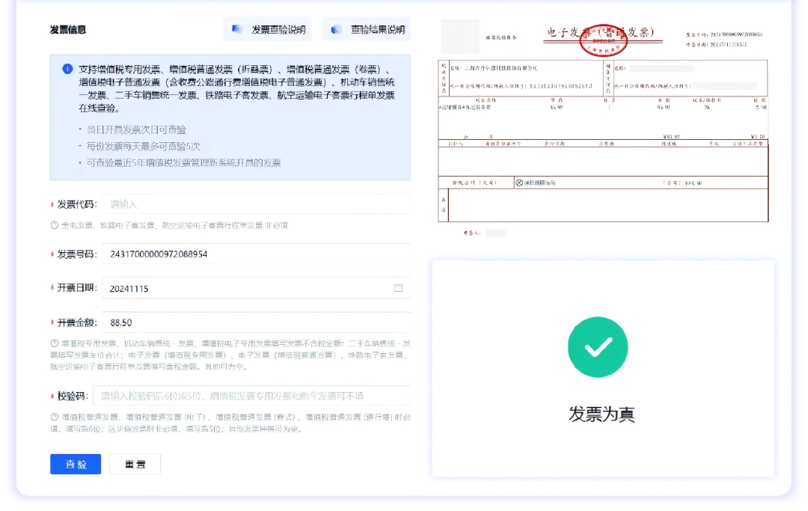The image size is (808, 511).
Task: Click the document icon on 发票查验说明 button
Action: point(235,28)
